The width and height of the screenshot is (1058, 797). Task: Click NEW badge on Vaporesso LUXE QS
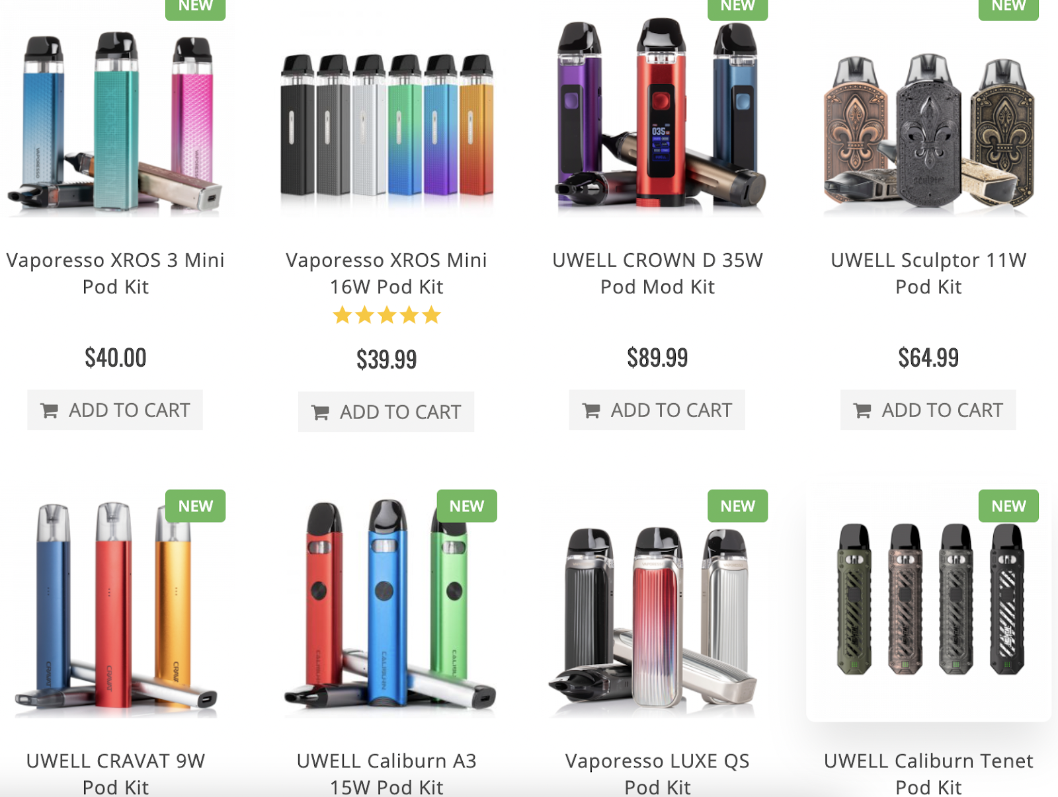(738, 506)
